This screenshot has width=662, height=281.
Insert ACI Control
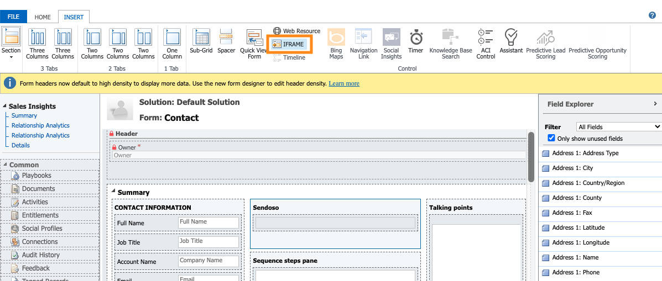tap(486, 44)
